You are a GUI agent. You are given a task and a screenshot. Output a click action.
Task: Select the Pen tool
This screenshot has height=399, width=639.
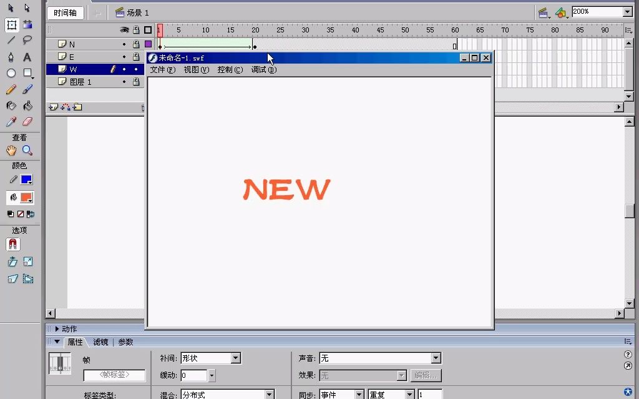[x=11, y=57]
